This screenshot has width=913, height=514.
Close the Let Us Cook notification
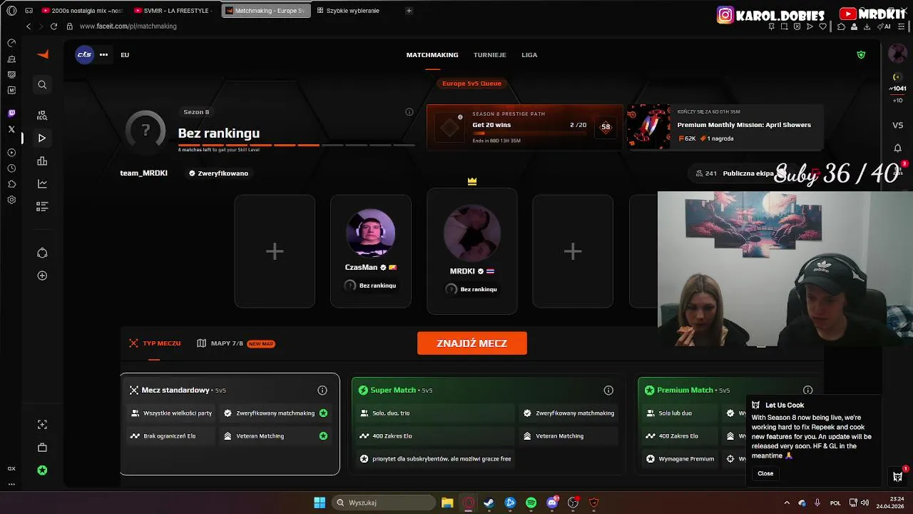pyautogui.click(x=765, y=473)
